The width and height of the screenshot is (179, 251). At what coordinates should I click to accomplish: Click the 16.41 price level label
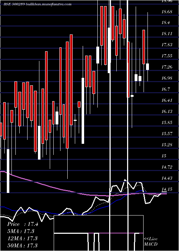[167, 100]
